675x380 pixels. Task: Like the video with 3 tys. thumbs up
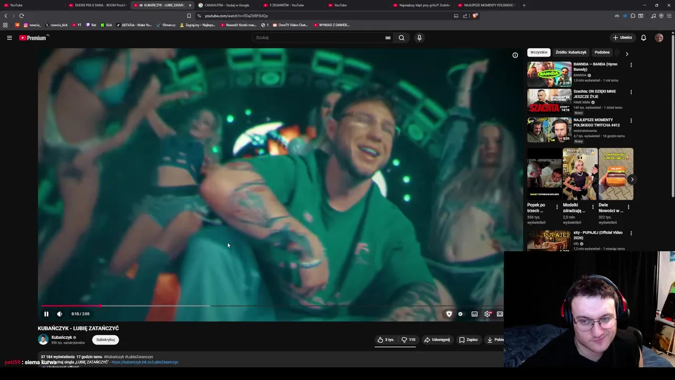(385, 340)
